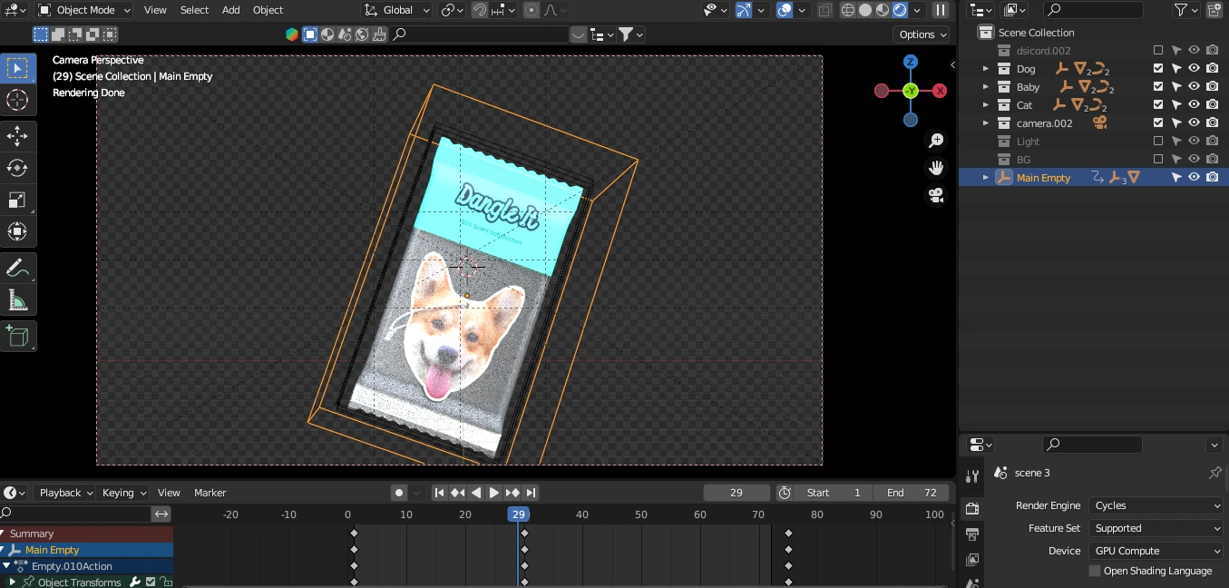Switch to rendered viewport shading
This screenshot has height=588, width=1229.
point(900,10)
